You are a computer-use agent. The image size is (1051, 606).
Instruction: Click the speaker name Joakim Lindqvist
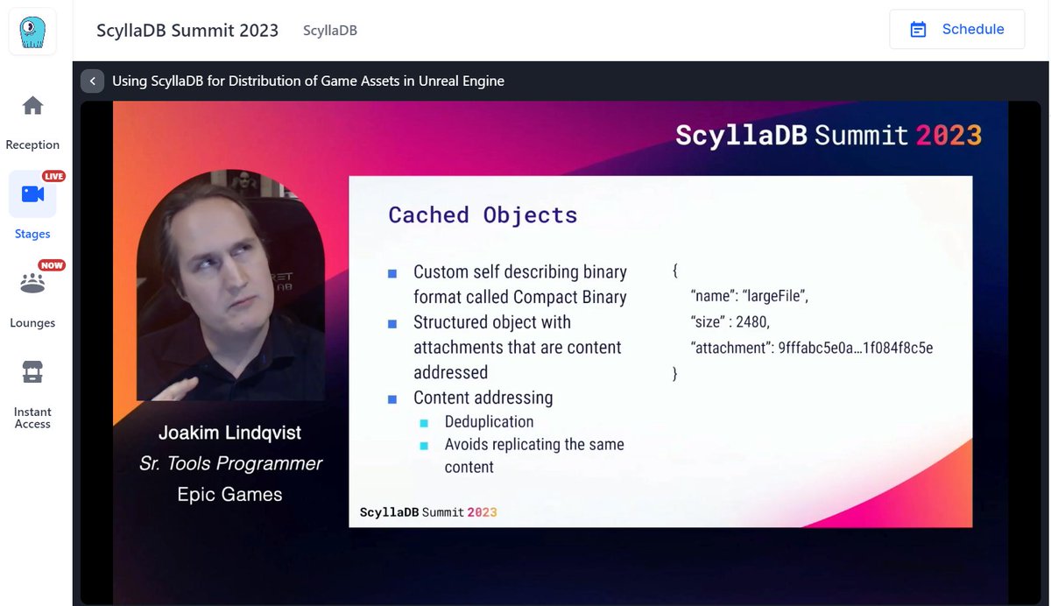tap(229, 433)
